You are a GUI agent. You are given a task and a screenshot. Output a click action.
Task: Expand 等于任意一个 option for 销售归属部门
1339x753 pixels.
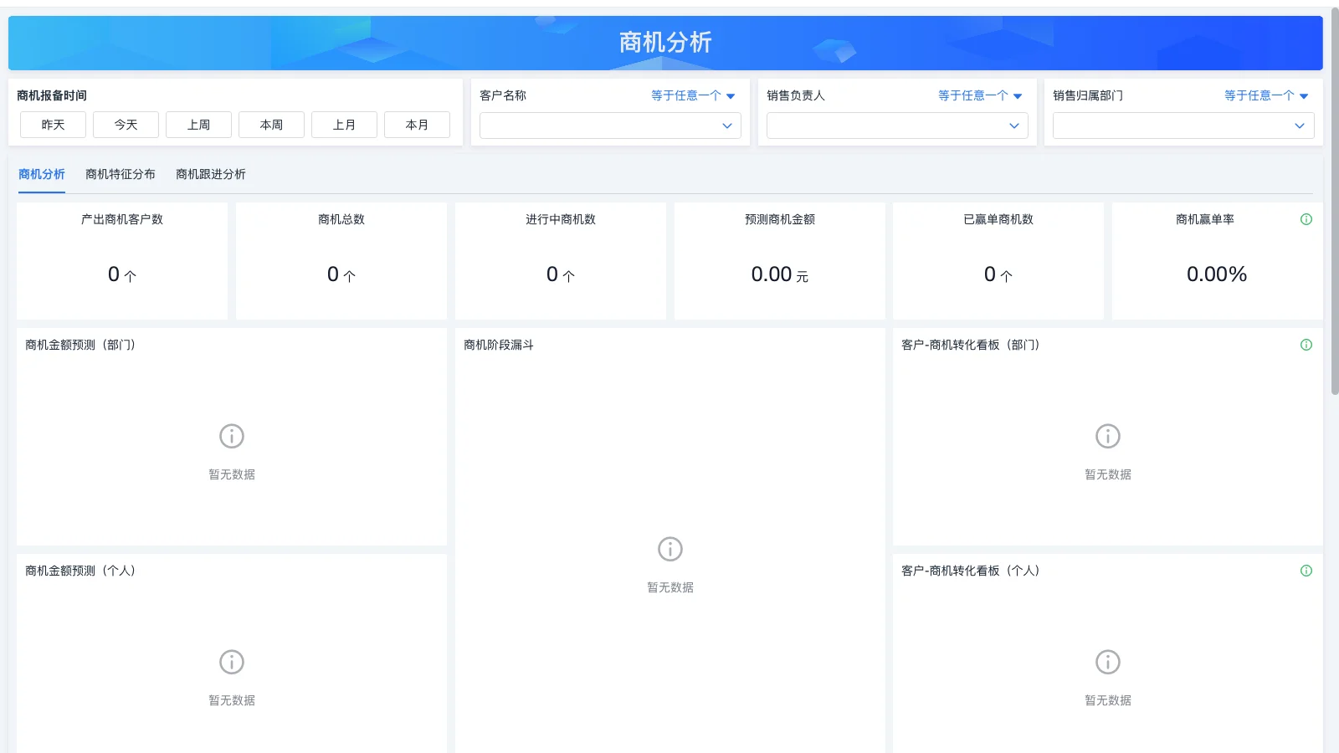click(x=1265, y=95)
